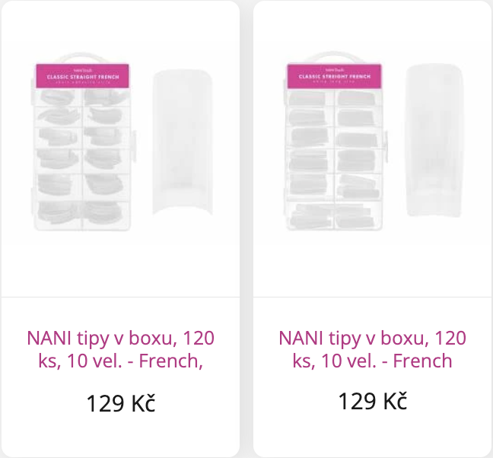Click the top-right compartment of the right box

[358, 97]
